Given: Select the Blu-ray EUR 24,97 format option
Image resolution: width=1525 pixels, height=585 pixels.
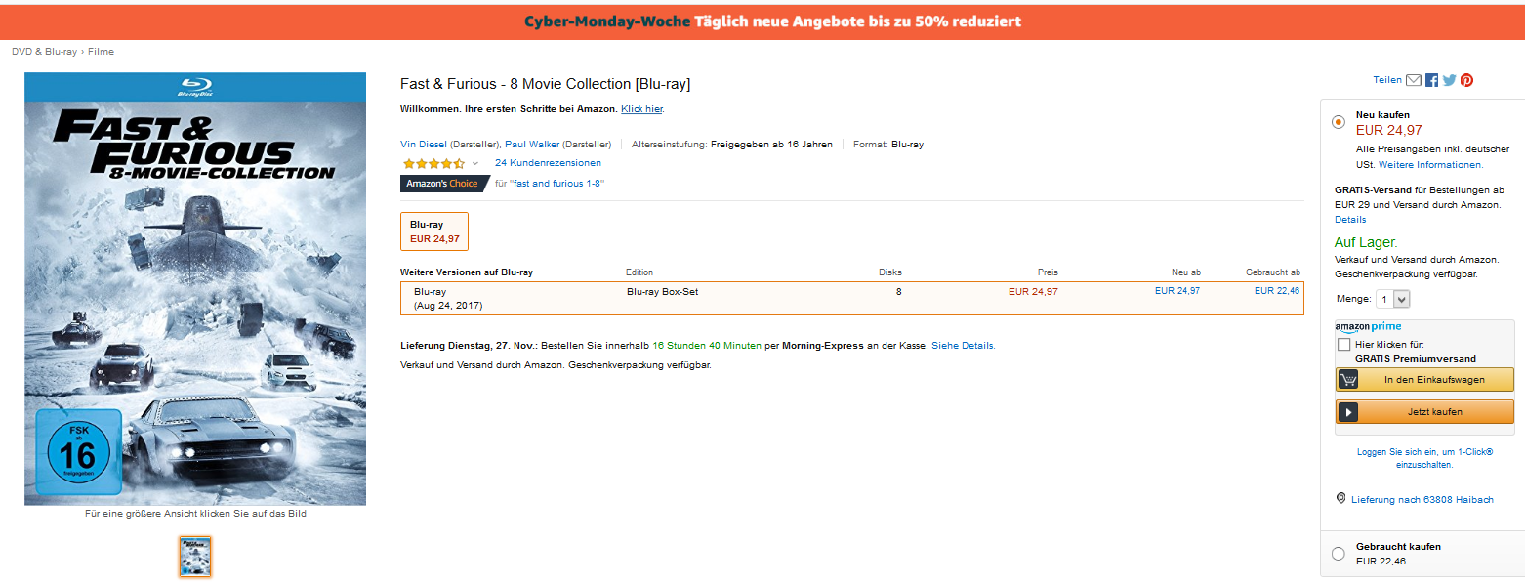Looking at the screenshot, I should (434, 231).
